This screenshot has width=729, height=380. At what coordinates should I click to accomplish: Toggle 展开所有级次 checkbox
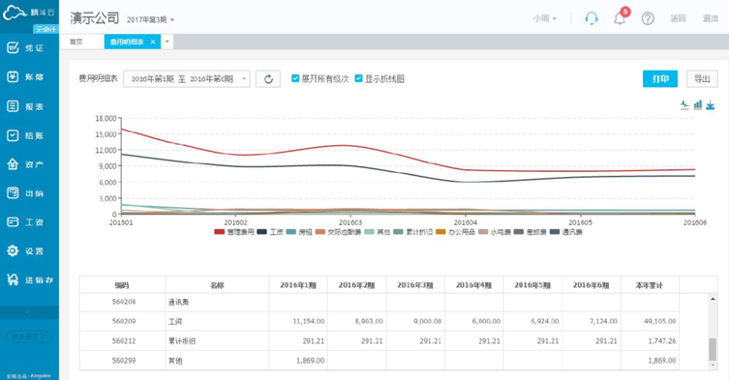tap(294, 78)
